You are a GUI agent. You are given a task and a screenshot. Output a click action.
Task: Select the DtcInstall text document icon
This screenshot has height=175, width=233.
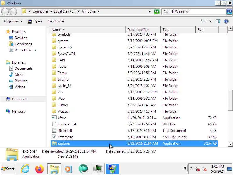pyautogui.click(x=54, y=130)
